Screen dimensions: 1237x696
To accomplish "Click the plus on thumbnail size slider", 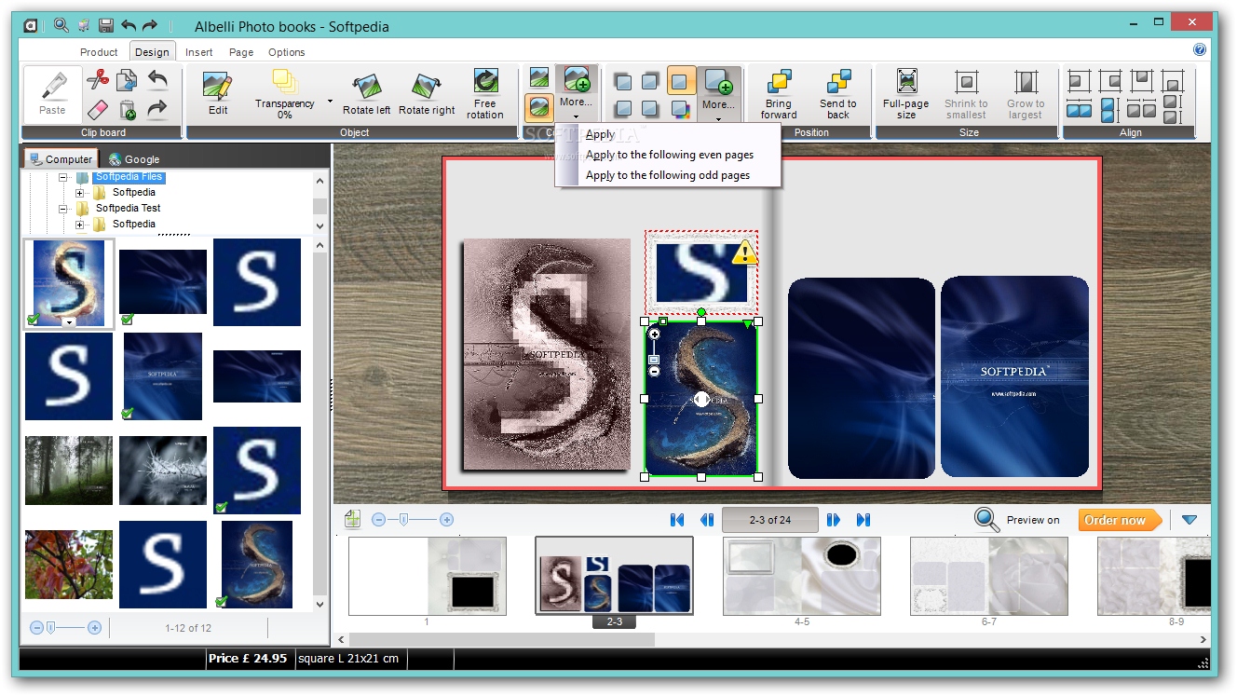I will pos(94,628).
